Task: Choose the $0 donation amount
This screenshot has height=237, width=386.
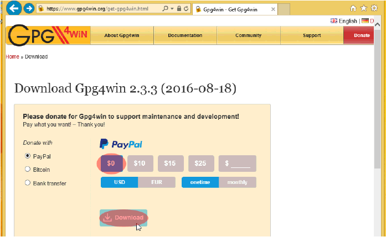Action: [111, 164]
